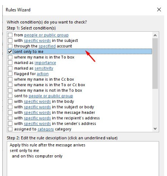Click the 'importance' link
Screen dimensions: 167x176
(45, 63)
